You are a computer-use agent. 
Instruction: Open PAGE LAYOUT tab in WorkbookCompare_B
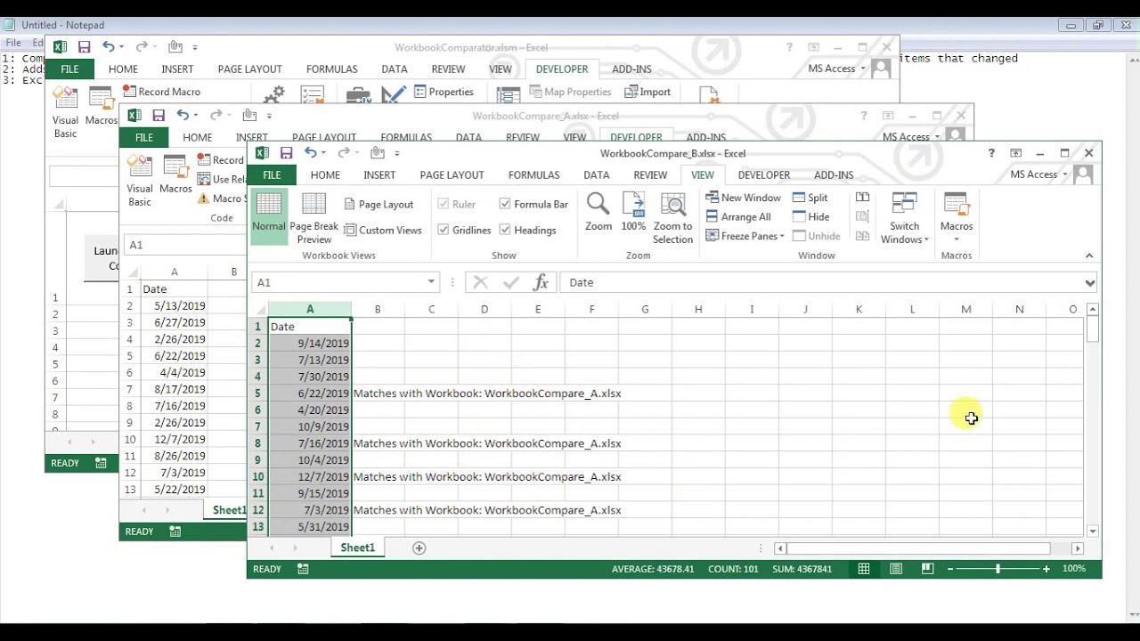(x=452, y=175)
